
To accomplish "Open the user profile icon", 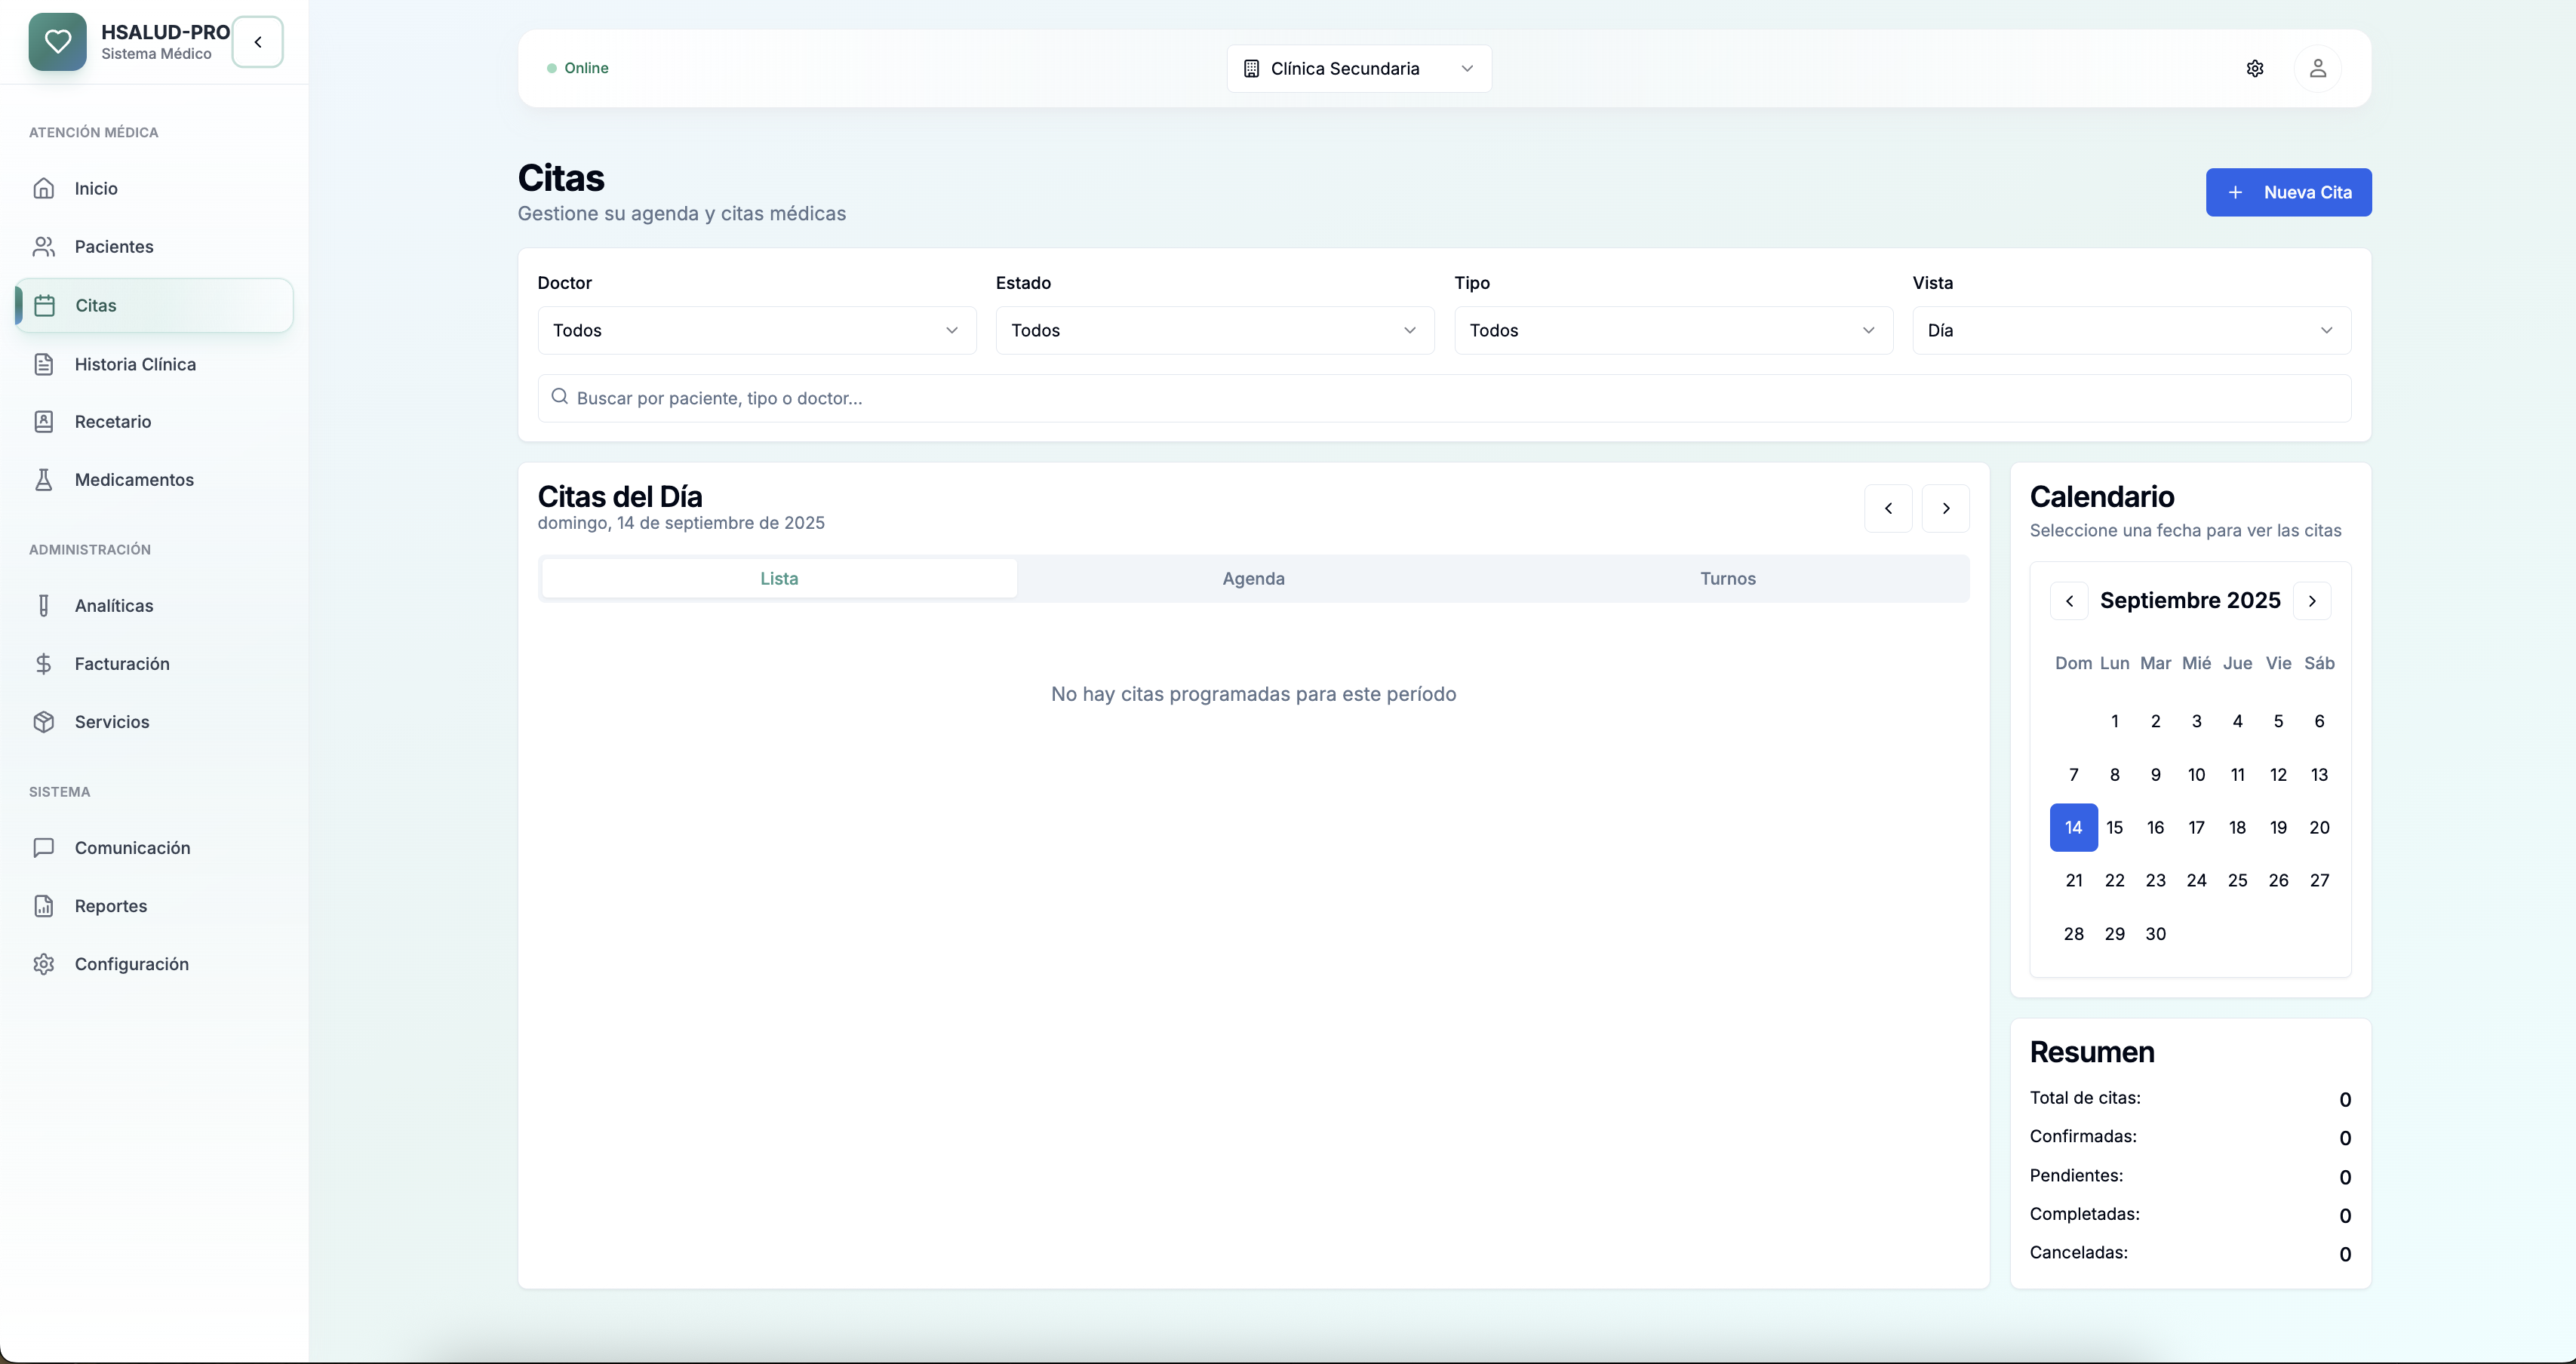I will [2317, 68].
